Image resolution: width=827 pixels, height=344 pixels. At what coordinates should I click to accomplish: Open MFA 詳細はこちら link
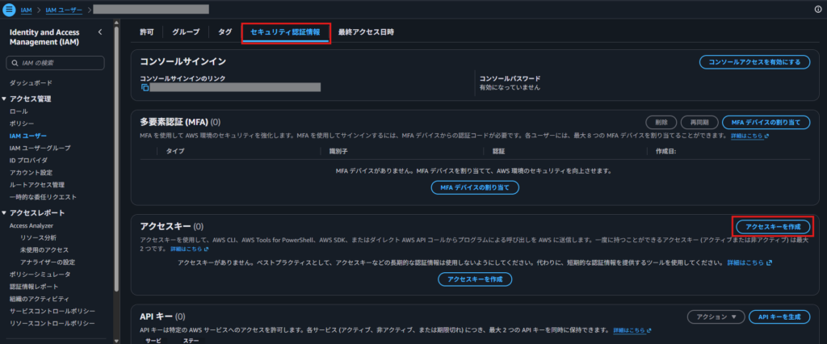749,136
